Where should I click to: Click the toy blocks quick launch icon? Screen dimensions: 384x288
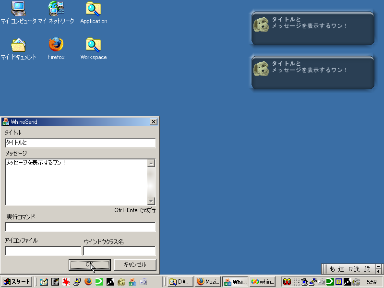[x=132, y=282]
